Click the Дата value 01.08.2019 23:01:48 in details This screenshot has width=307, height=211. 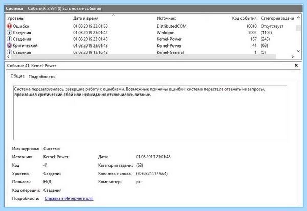coord(153,157)
